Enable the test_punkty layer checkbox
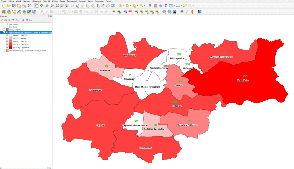Viewport: 294px width, 169px height. click(x=4, y=24)
